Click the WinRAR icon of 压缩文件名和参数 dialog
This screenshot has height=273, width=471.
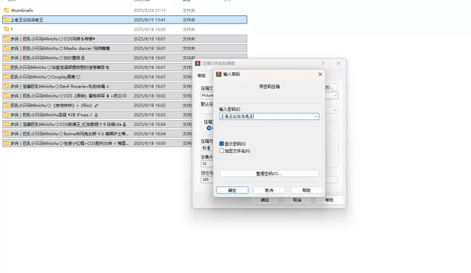pyautogui.click(x=198, y=63)
